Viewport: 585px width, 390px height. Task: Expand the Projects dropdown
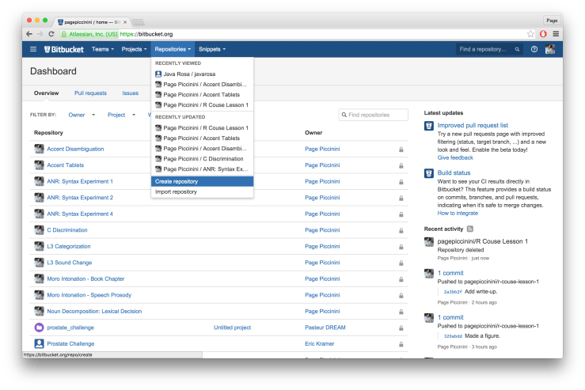click(134, 49)
